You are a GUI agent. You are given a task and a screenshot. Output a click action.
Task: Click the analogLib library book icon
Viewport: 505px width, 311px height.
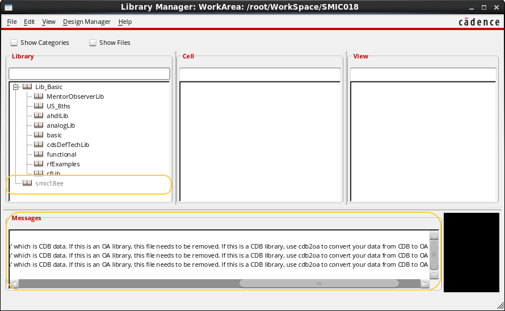click(39, 125)
